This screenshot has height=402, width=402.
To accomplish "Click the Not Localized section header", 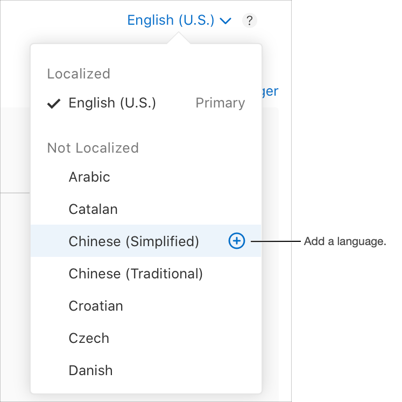I will click(x=93, y=148).
